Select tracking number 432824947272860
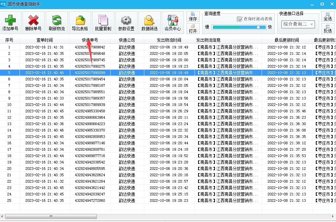Screen dimensions: 336x222 (90, 200)
